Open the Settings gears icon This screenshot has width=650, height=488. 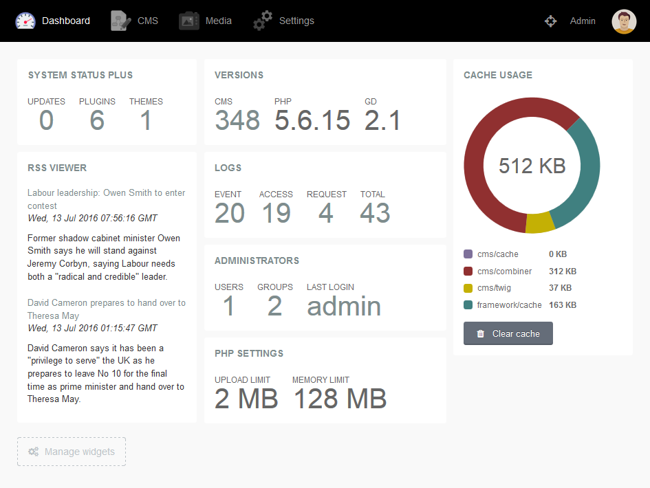(x=262, y=21)
